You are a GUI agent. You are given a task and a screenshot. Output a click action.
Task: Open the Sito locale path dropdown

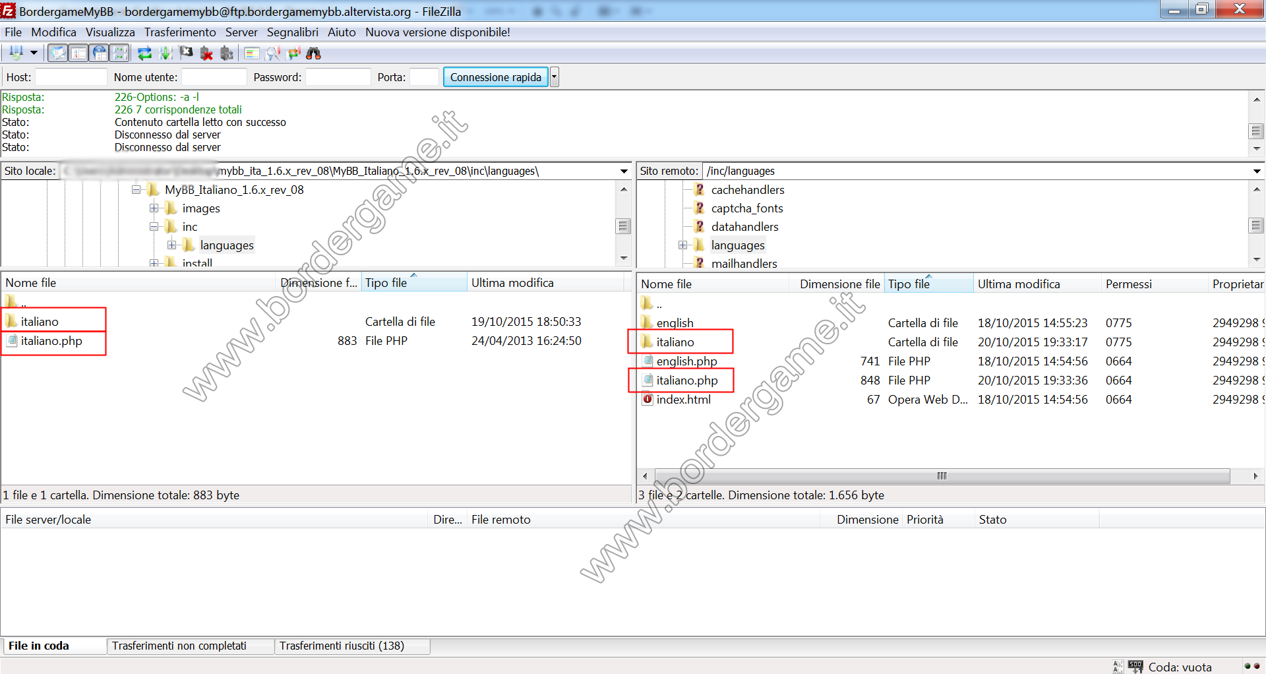(x=624, y=171)
